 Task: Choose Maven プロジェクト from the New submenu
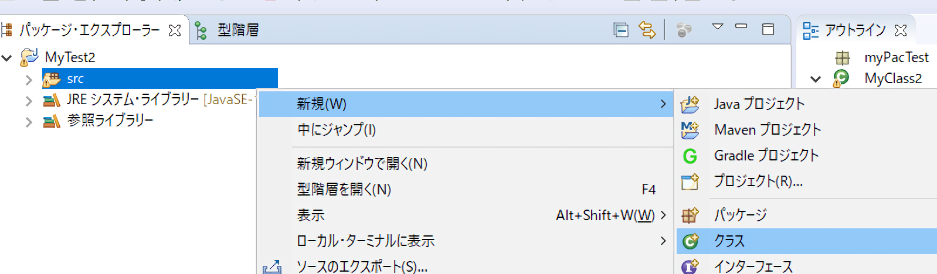[767, 129]
